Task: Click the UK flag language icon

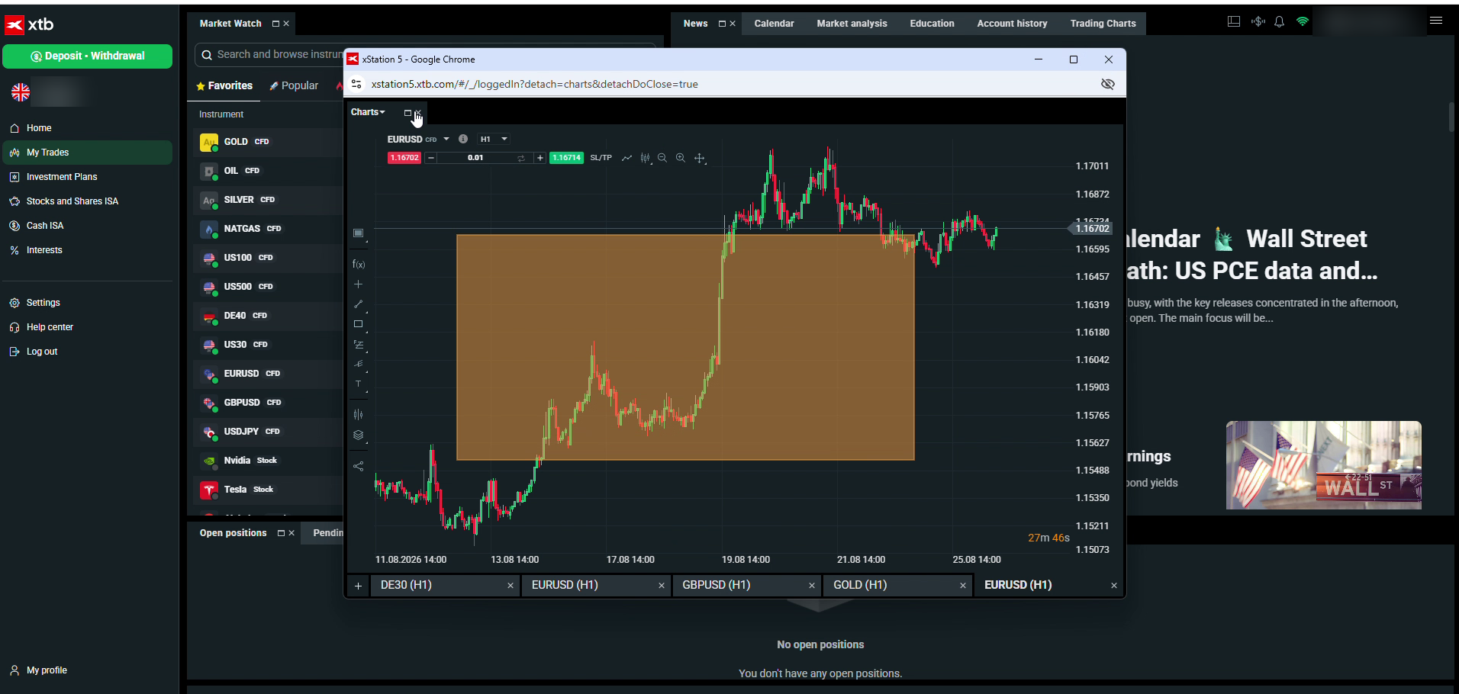Action: pos(21,92)
